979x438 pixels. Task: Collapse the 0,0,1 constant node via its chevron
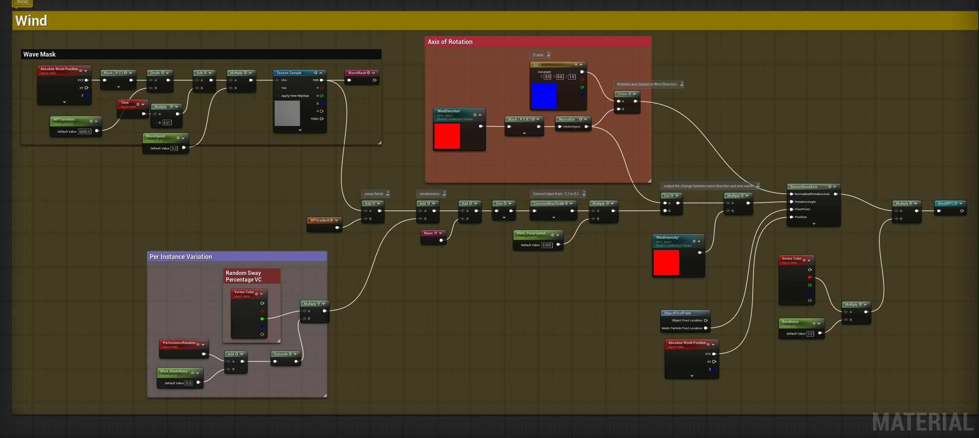pos(581,65)
